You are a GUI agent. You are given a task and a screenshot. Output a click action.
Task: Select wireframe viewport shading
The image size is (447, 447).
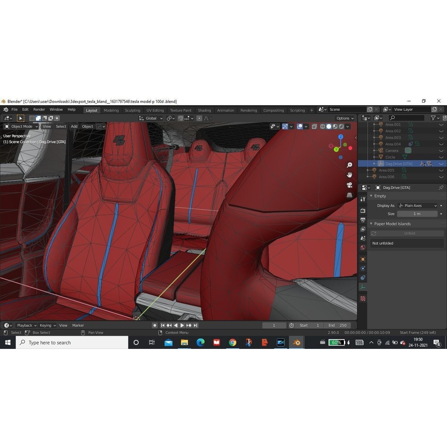(x=322, y=126)
